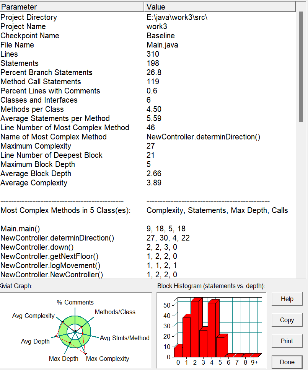
Task: Click the Max Complexity label on Kiviat graph
Action: coord(108,359)
